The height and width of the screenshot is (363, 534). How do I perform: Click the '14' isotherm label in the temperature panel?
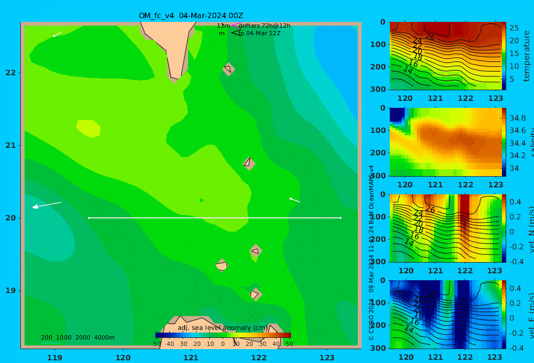pyautogui.click(x=408, y=70)
